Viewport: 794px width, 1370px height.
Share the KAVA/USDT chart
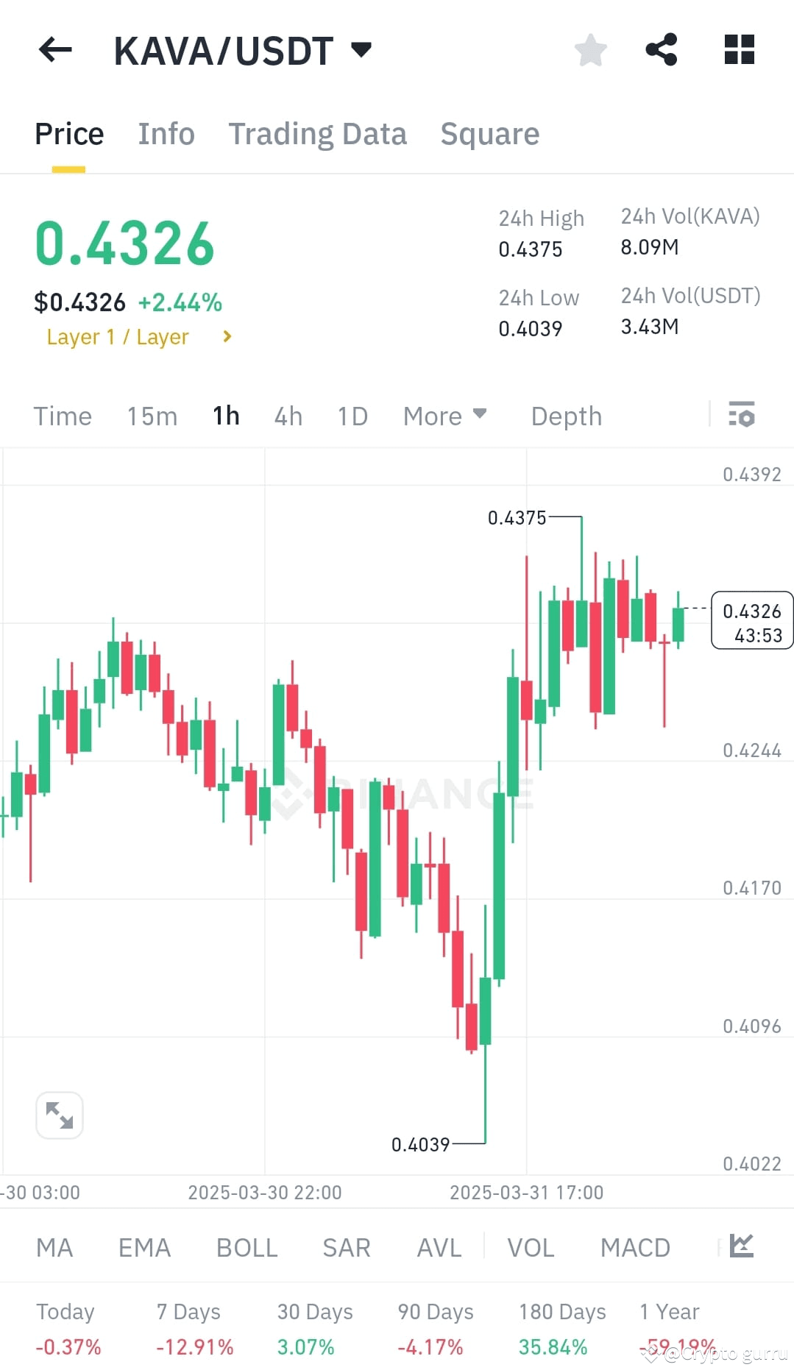point(661,49)
